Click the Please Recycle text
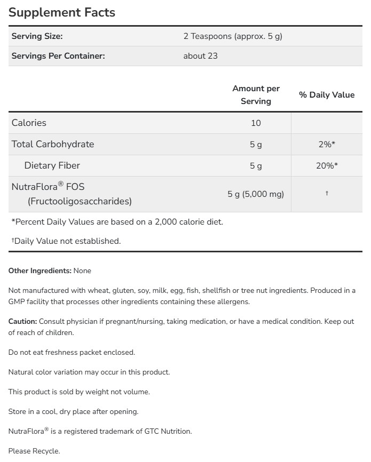The height and width of the screenshot is (462, 371). pos(34,451)
